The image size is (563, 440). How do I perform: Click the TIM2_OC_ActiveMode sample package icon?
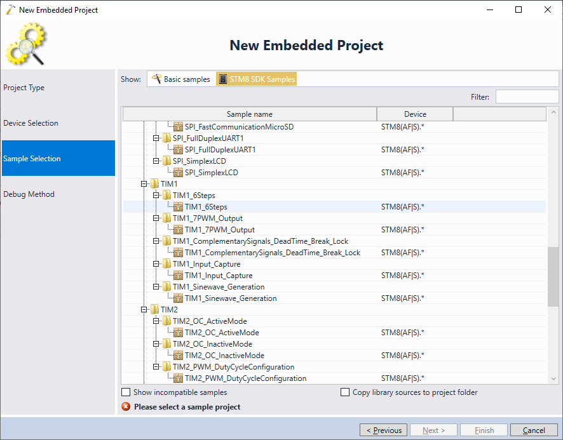click(x=178, y=333)
